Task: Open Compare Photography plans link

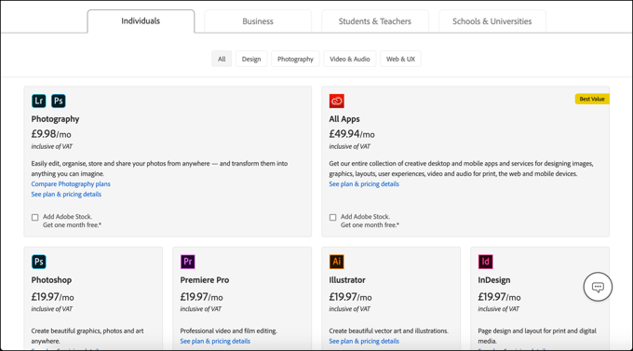Action: pos(71,183)
